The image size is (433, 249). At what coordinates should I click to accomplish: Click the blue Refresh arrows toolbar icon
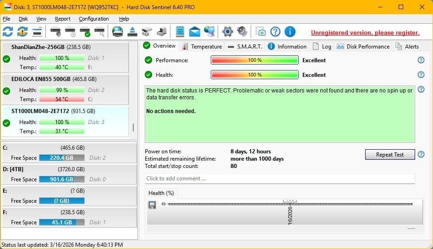(8, 32)
